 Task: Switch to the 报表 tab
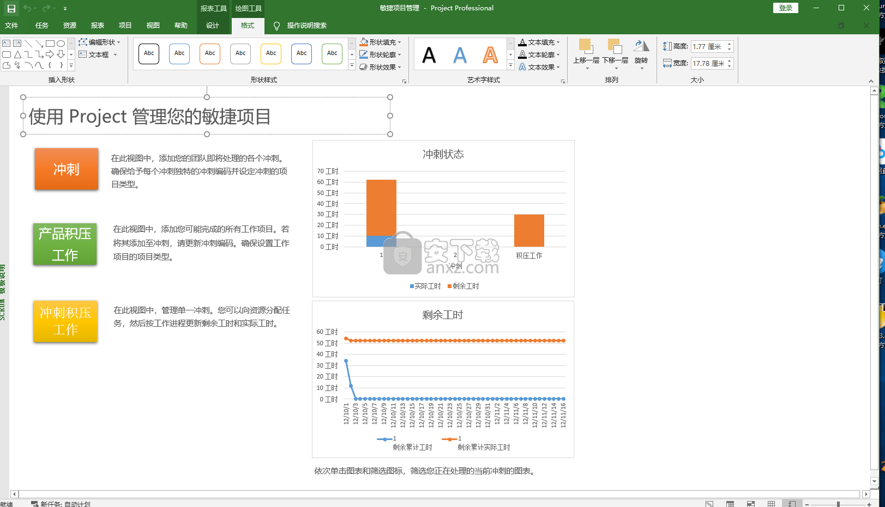(98, 26)
